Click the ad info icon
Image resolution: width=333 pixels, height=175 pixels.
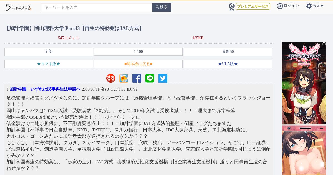(x=324, y=44)
